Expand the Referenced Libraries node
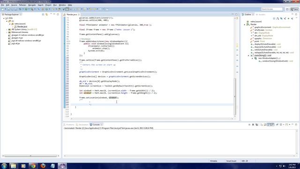 [7, 32]
